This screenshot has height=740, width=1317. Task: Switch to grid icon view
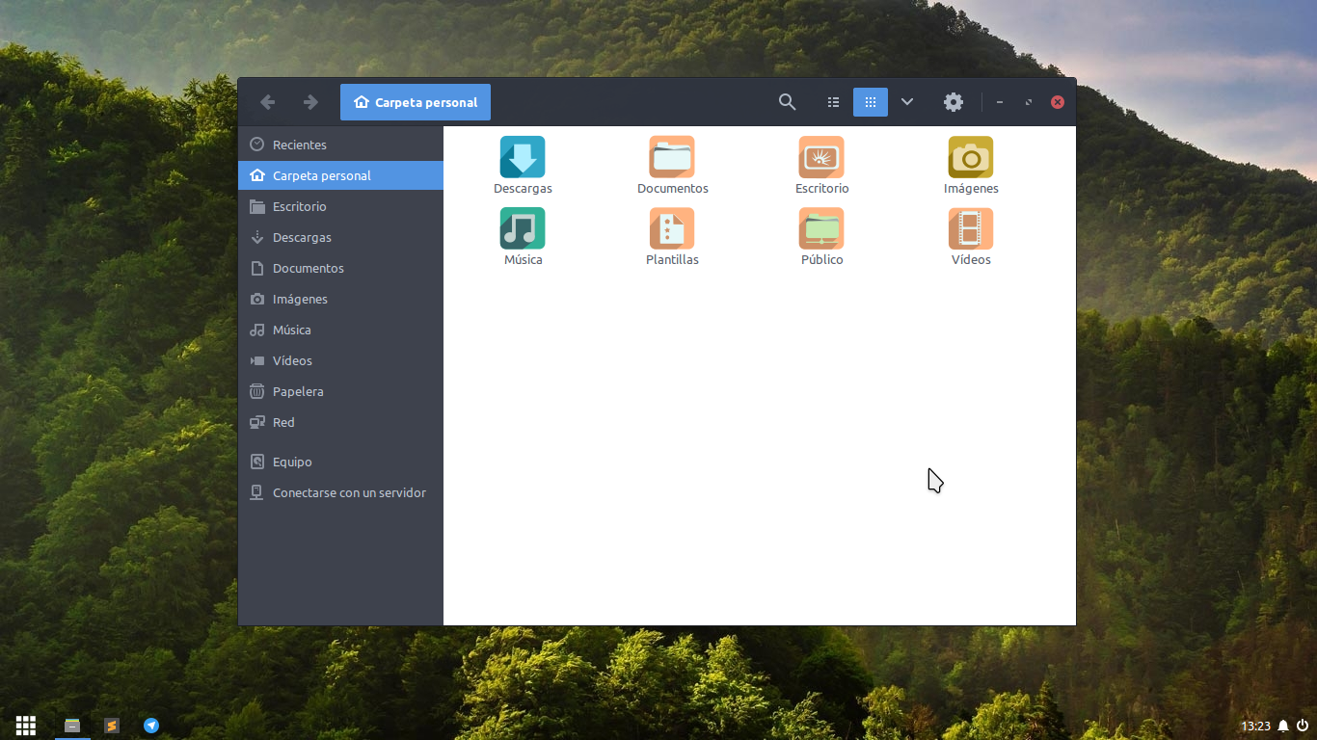(x=871, y=102)
